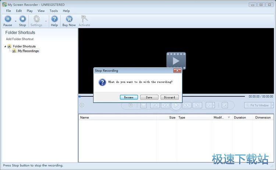
Task: Maximize the My Screen Recorder window
Action: [x=261, y=5]
